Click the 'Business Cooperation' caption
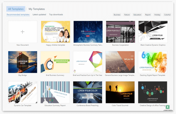Image resolution: width=176 pixels, height=114 pixels. click(x=121, y=45)
